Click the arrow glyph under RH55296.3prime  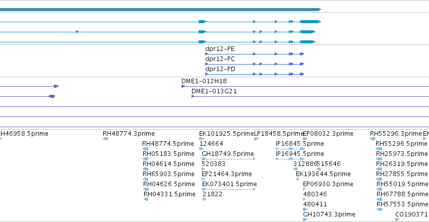pyautogui.click(x=373, y=139)
